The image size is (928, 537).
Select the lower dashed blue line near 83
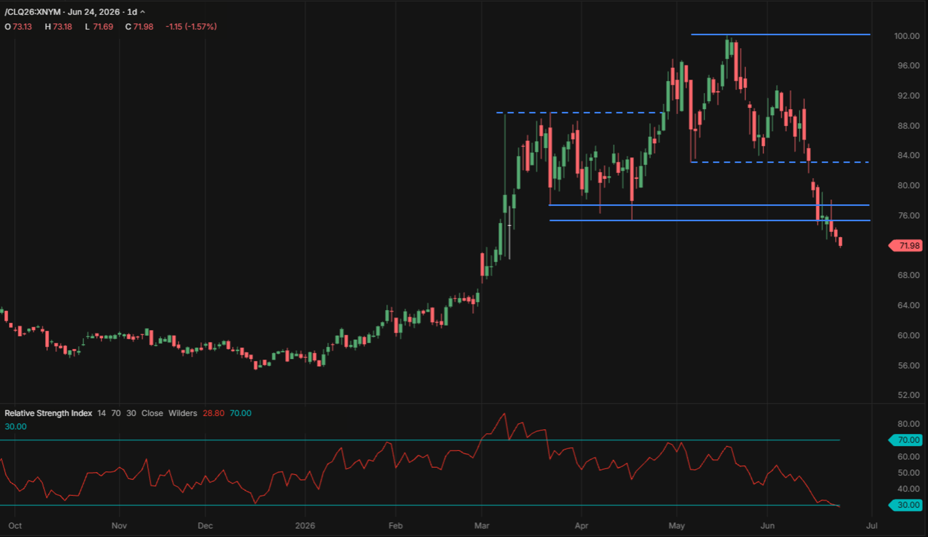click(780, 162)
